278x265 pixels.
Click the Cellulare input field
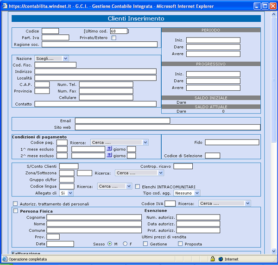point(106,97)
